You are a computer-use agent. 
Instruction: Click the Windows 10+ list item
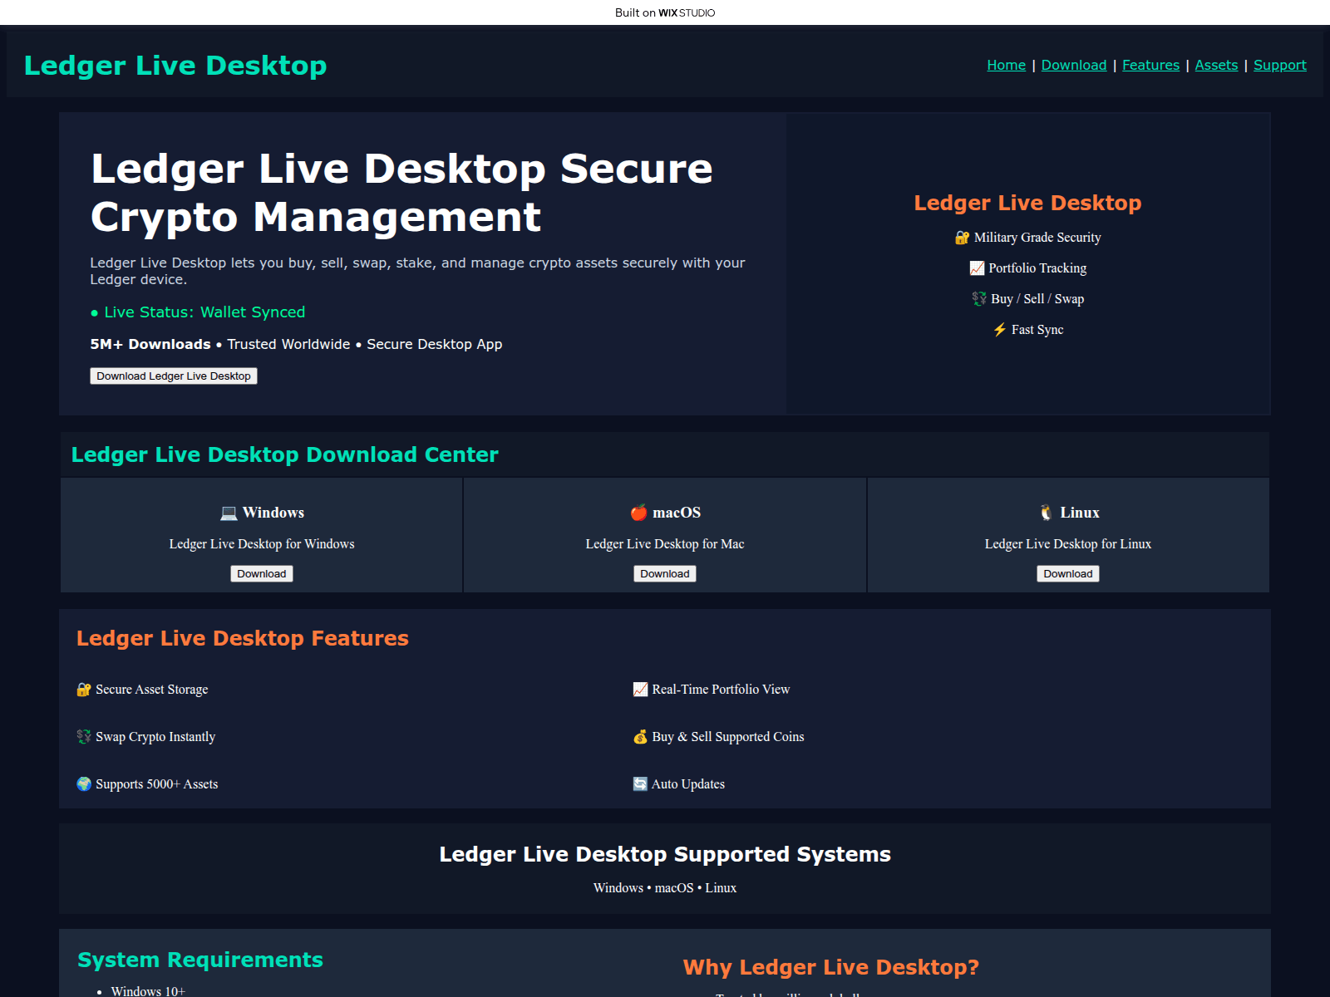coord(148,990)
